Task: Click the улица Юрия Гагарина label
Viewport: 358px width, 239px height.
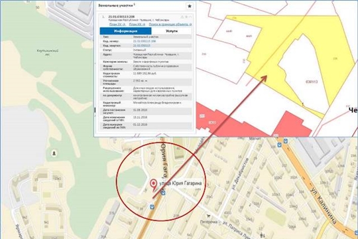Action: coord(180,183)
